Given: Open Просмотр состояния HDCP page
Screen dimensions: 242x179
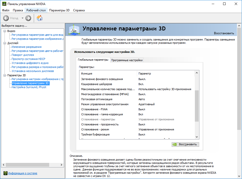Looking at the screenshot, I should click(28, 59).
